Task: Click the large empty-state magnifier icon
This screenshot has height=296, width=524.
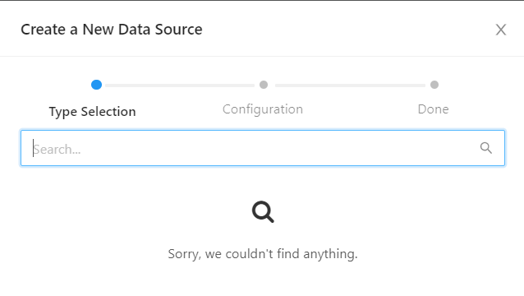Action: [263, 211]
